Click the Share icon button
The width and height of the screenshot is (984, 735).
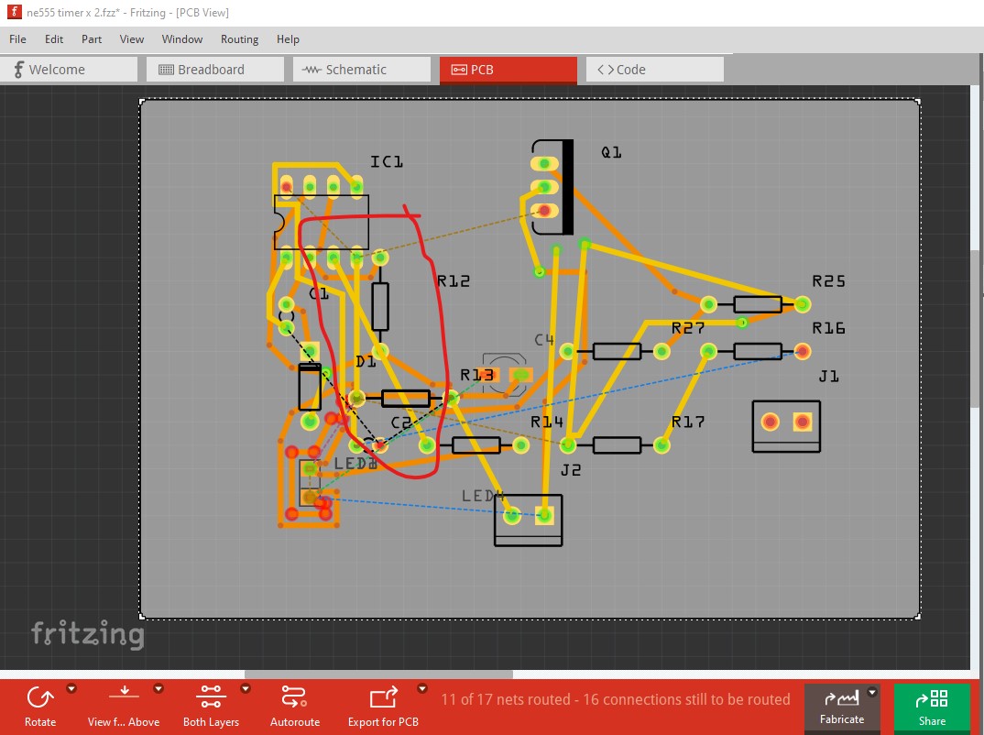pyautogui.click(x=931, y=699)
